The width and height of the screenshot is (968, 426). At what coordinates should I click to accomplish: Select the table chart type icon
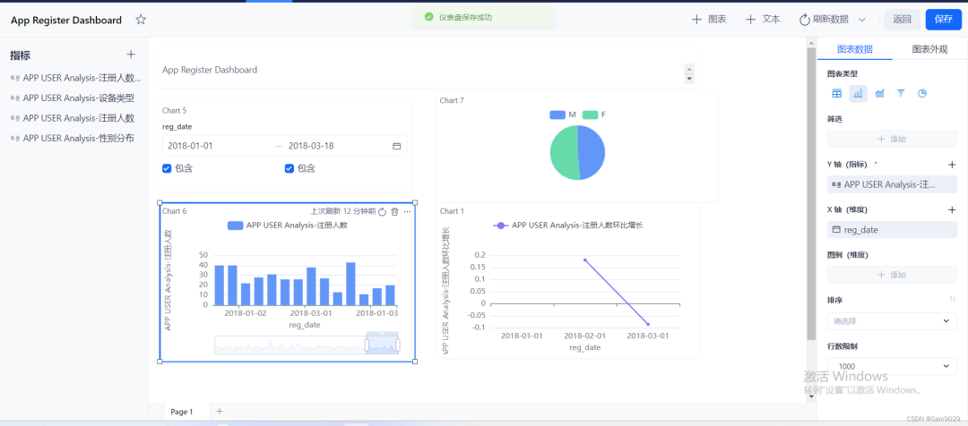(837, 94)
